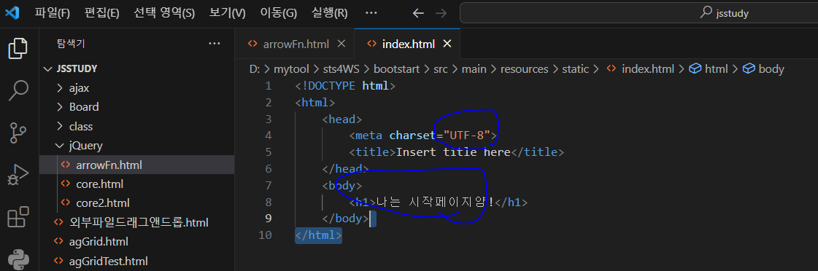Expand the ajax folder

136,88
